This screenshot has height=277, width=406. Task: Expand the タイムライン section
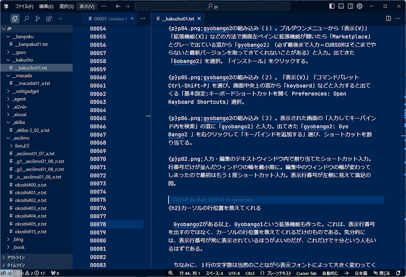(x=36, y=265)
